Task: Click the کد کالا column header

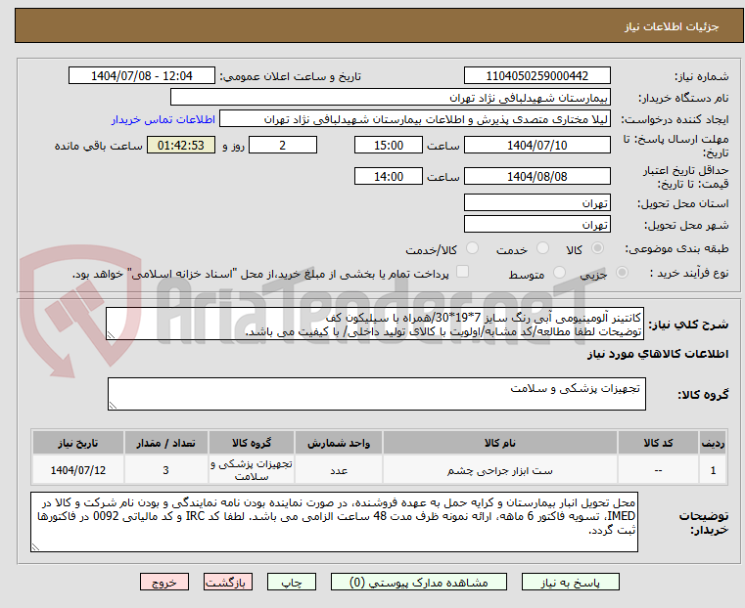Action: pyautogui.click(x=658, y=443)
